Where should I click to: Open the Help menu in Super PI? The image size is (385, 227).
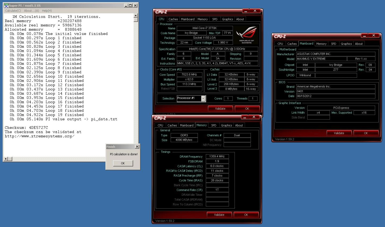pyautogui.click(x=47, y=11)
